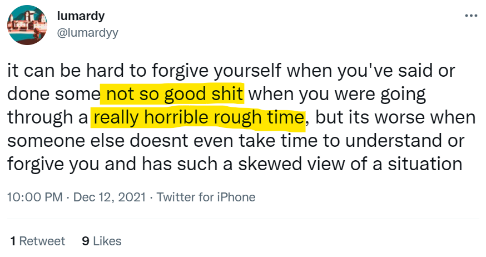Click the lumardy profile avatar picture
This screenshot has height=257, width=486.
pyautogui.click(x=27, y=26)
